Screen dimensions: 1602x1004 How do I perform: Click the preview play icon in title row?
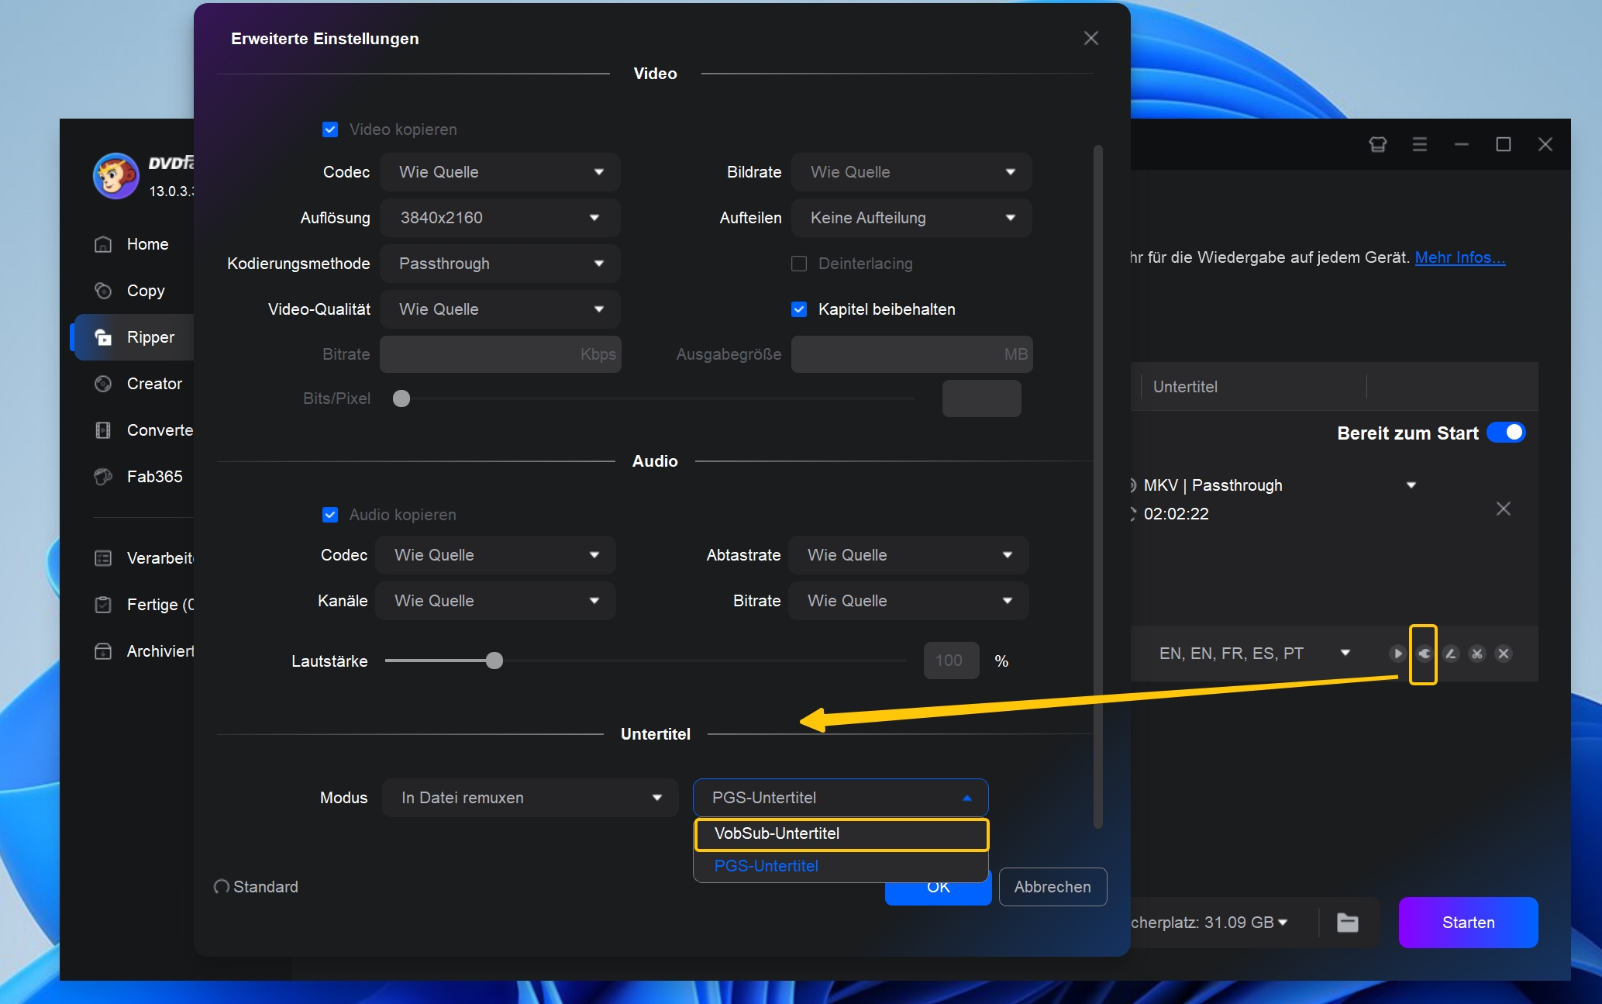point(1397,654)
